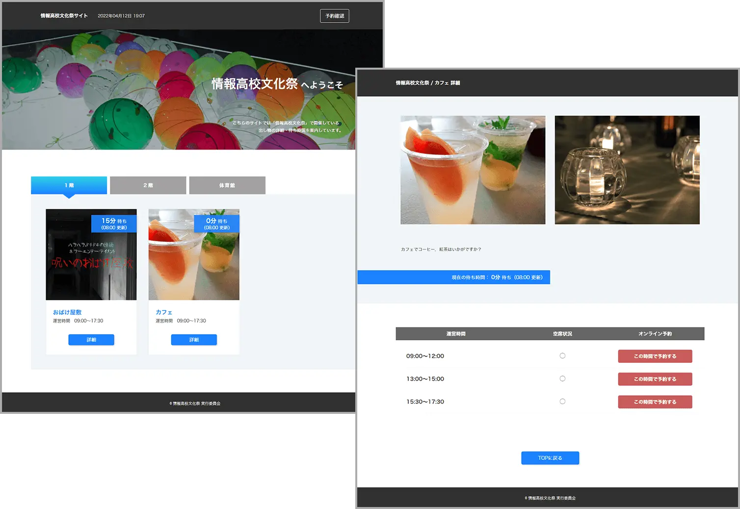Click the glass candle holder photo

(627, 170)
